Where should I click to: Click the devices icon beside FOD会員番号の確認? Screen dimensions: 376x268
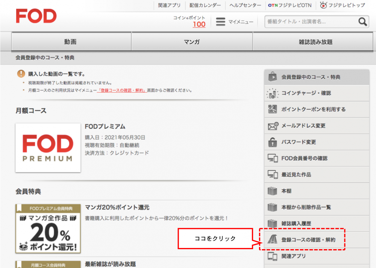pos(273,158)
